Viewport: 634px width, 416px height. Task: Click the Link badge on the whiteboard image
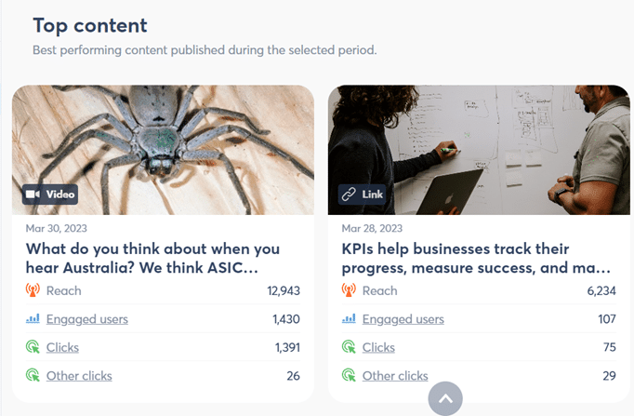tap(363, 194)
